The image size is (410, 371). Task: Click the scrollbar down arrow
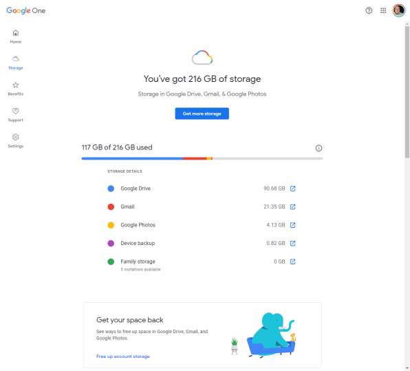point(407,368)
